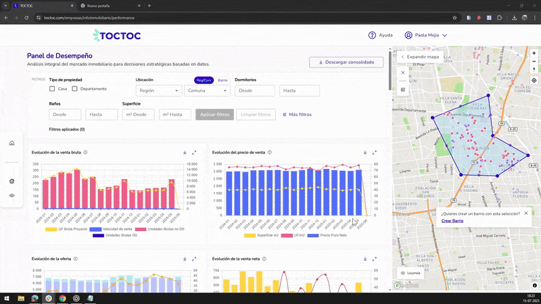Open Más filtros options
The width and height of the screenshot is (541, 304).
[x=297, y=114]
